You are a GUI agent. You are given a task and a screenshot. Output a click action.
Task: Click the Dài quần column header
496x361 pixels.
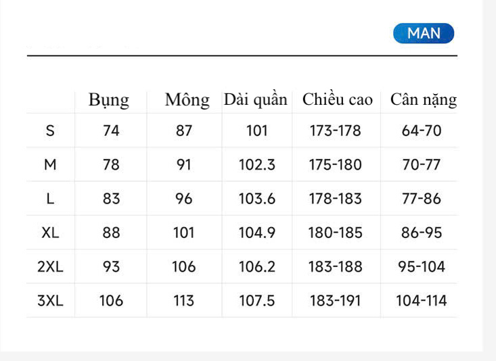pos(256,100)
